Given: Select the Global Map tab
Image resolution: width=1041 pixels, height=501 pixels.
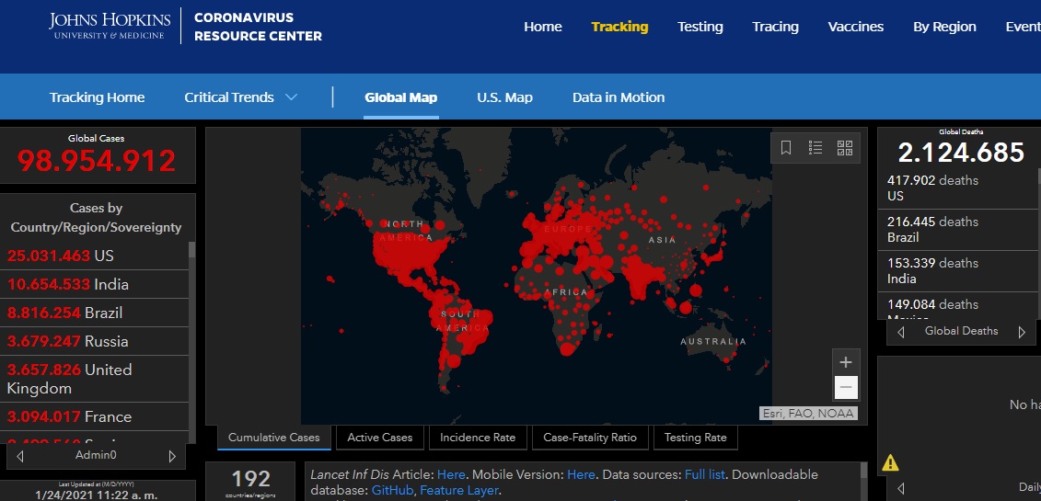Looking at the screenshot, I should pos(401,97).
